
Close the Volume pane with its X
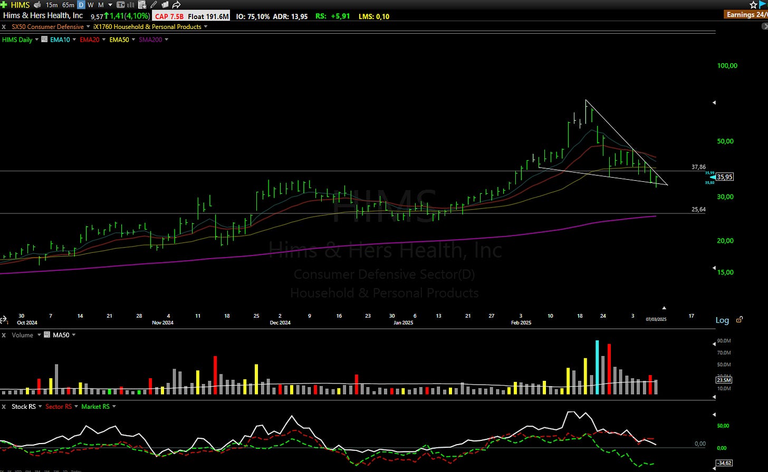(x=4, y=335)
